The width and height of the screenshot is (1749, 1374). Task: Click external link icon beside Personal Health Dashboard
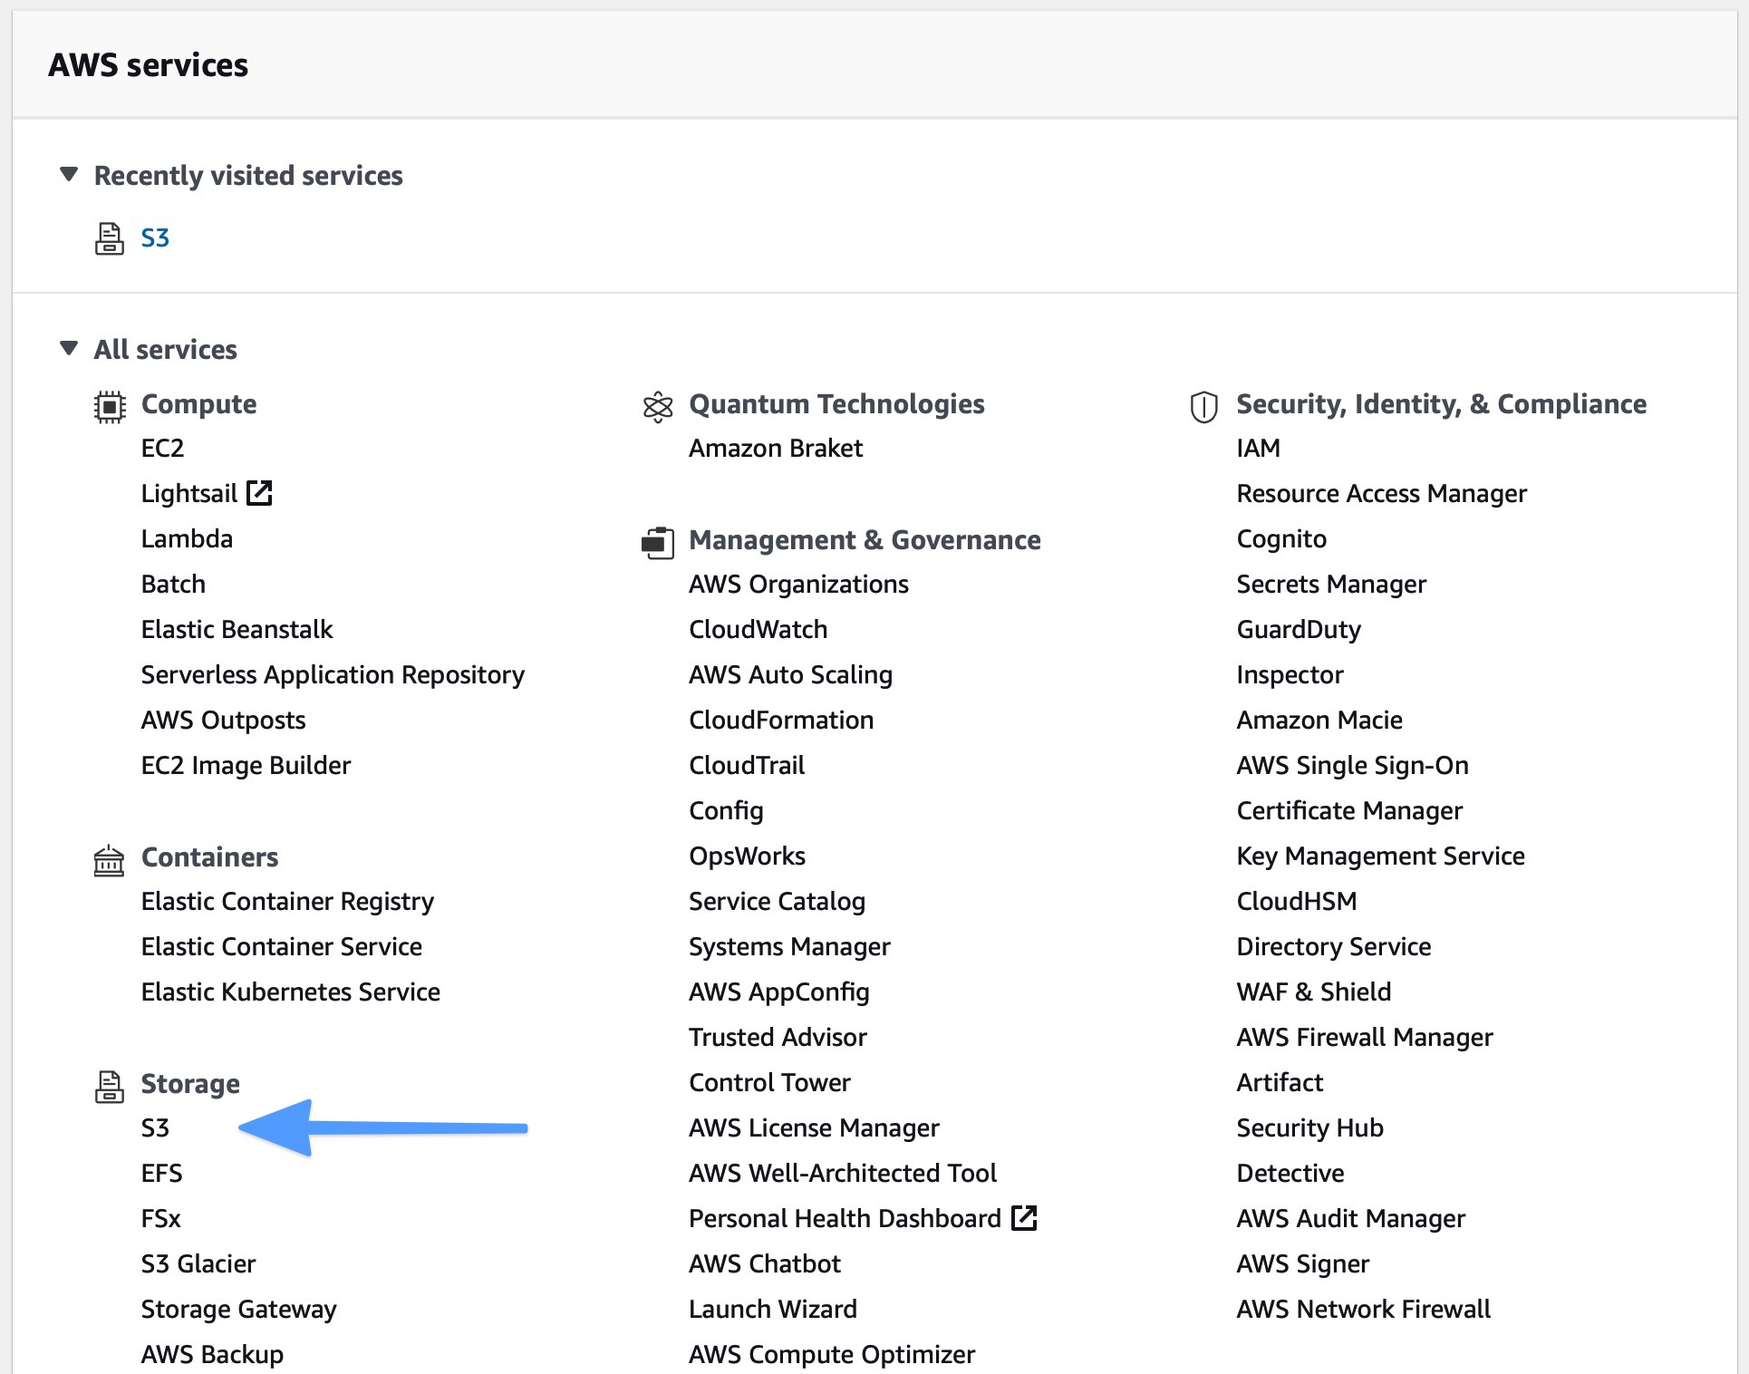1024,1218
